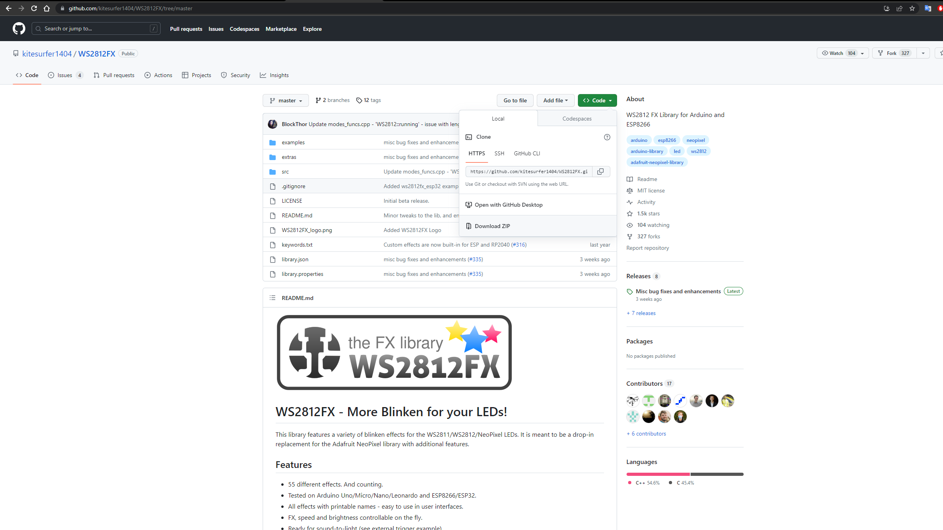Click Download ZIP option
The image size is (943, 530).
click(493, 226)
